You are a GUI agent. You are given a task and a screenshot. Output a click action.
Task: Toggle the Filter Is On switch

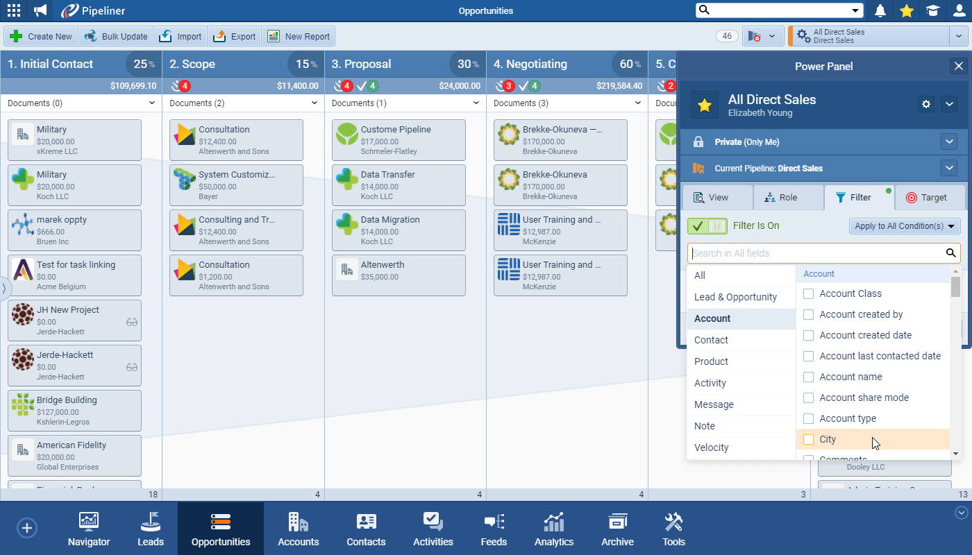click(x=707, y=225)
